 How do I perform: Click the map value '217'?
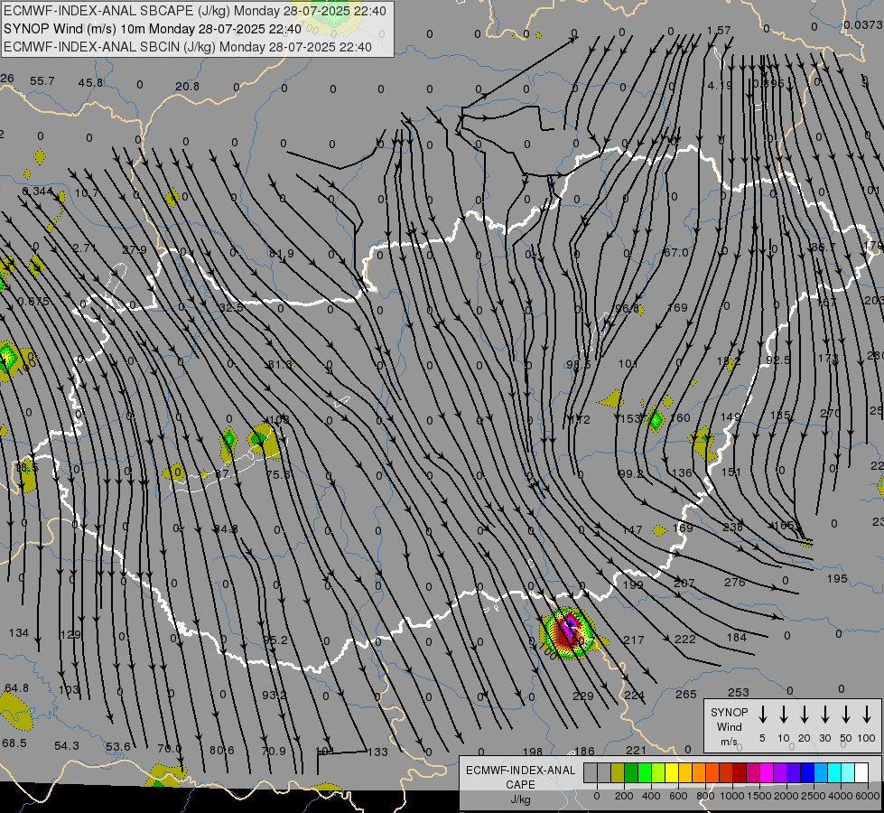point(634,640)
